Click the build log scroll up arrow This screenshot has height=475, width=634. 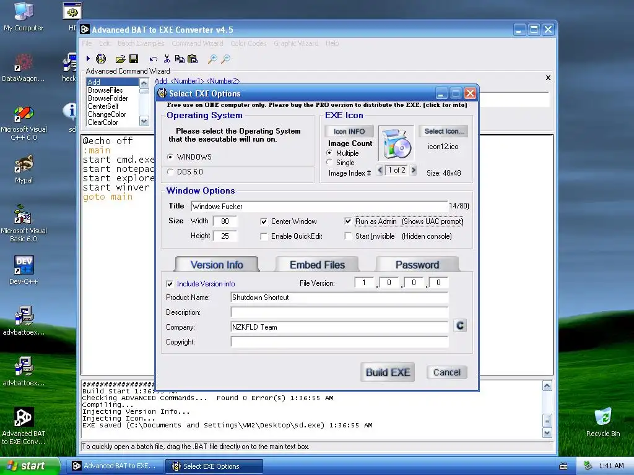(x=547, y=386)
